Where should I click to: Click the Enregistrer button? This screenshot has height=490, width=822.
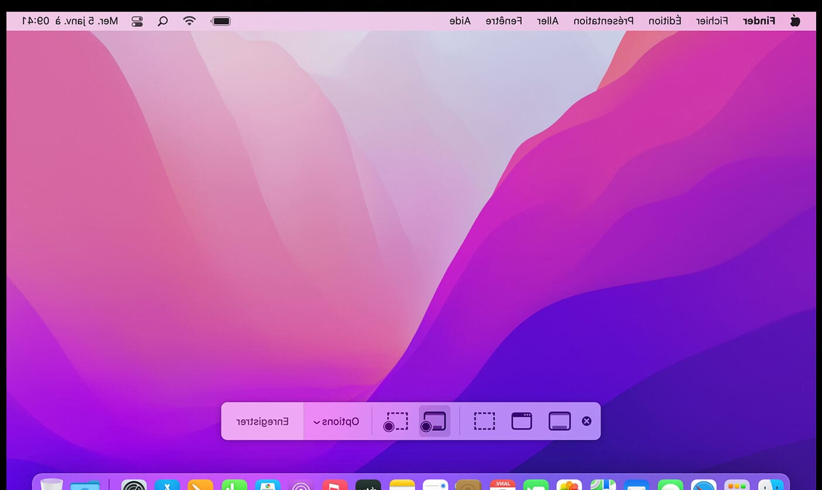[262, 422]
